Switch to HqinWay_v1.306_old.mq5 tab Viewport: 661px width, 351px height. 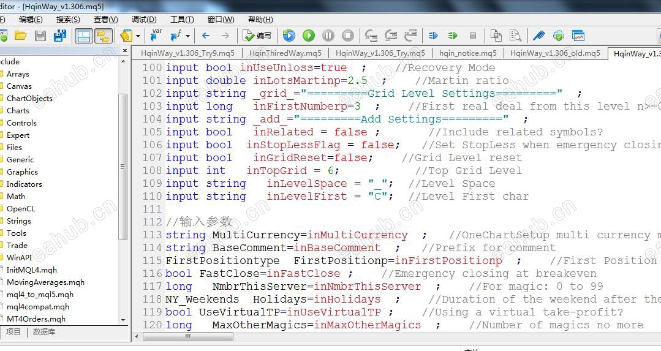[x=555, y=53]
